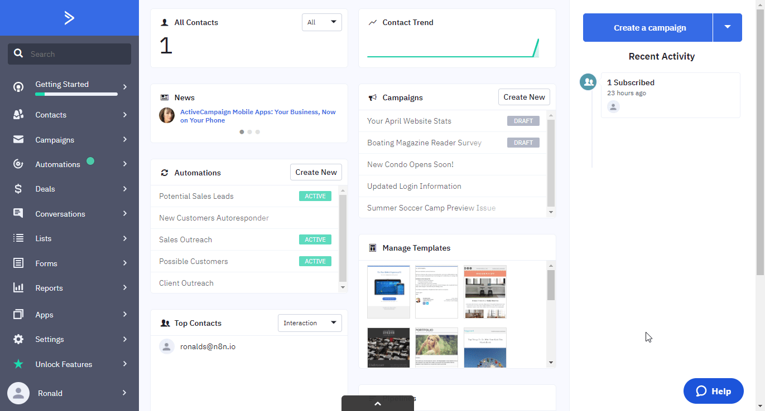Image resolution: width=765 pixels, height=411 pixels.
Task: Open the Contacts sidebar icon
Action: [x=18, y=115]
